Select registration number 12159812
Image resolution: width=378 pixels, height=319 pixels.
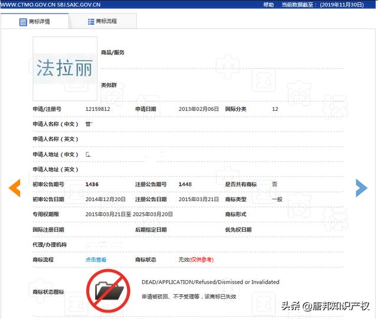[97, 109]
